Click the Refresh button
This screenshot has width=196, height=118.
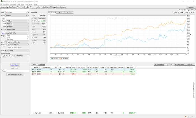coord(191,7)
